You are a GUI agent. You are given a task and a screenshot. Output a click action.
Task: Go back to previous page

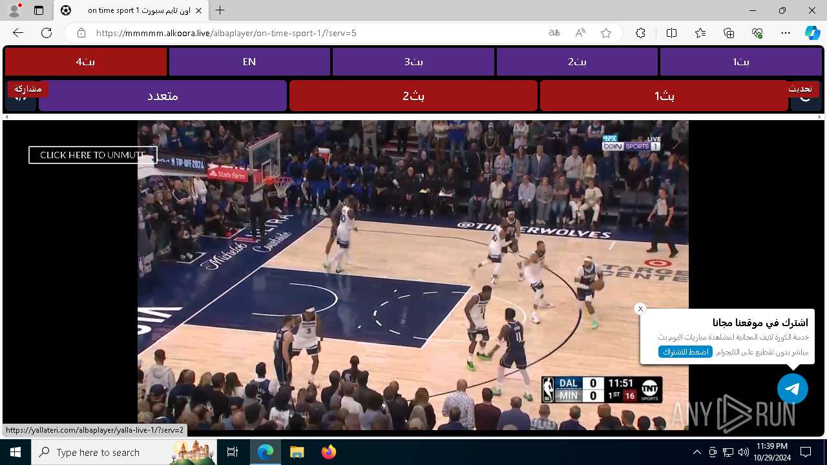pyautogui.click(x=18, y=33)
